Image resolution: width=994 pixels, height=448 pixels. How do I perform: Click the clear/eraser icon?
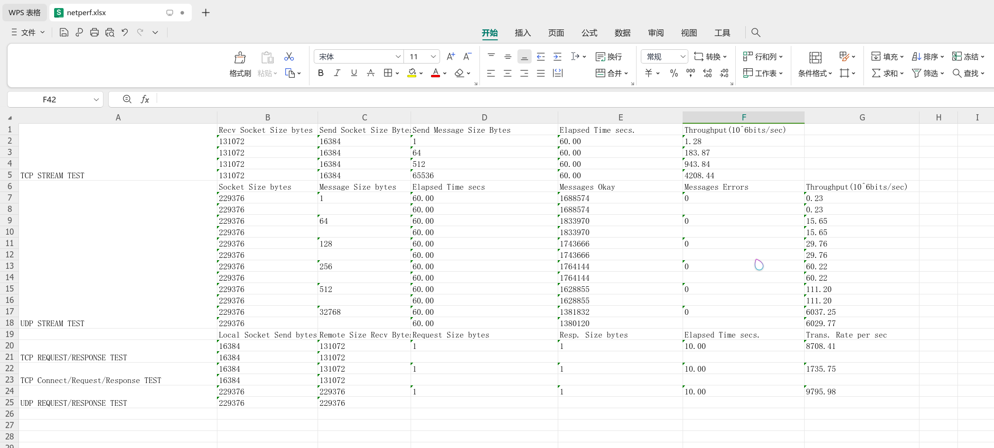point(459,73)
